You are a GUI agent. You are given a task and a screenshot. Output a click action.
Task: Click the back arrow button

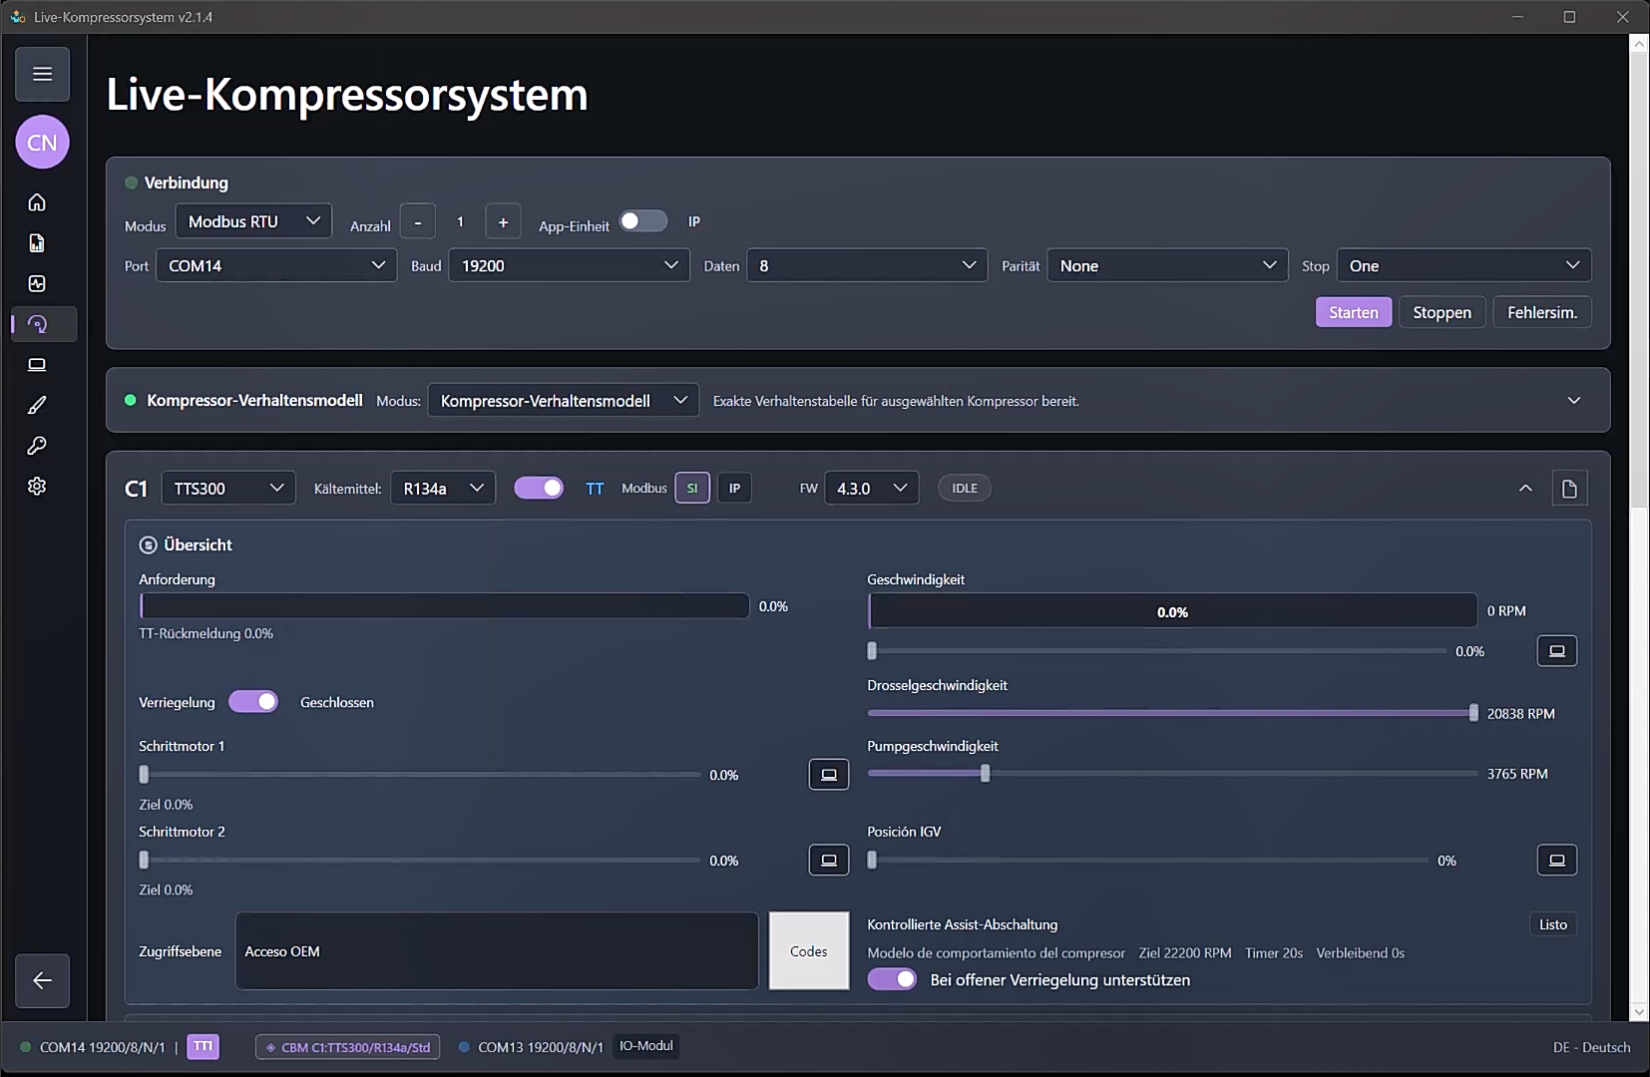point(42,980)
